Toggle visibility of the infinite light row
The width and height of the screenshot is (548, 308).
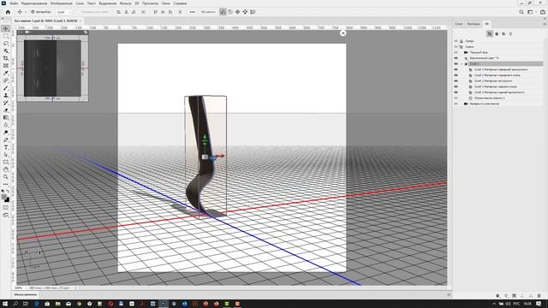click(x=456, y=58)
